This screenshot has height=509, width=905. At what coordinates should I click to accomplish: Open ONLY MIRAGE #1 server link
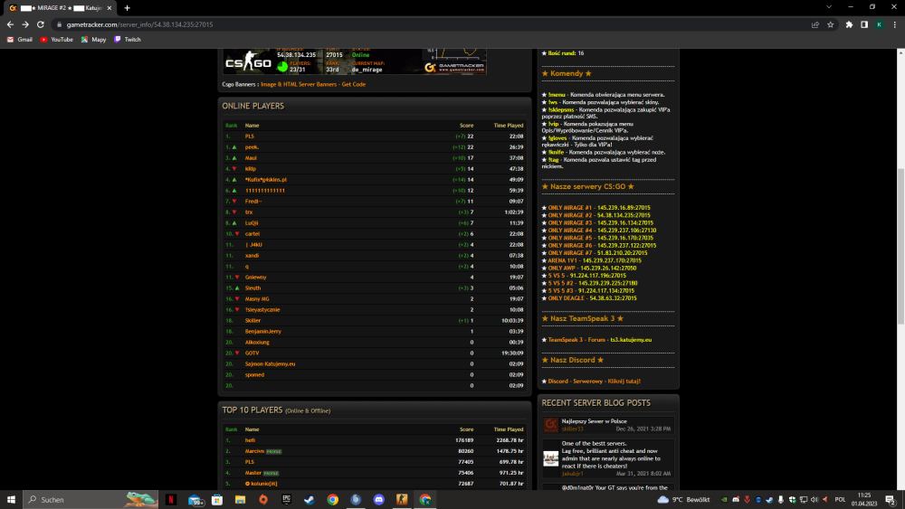click(x=599, y=208)
